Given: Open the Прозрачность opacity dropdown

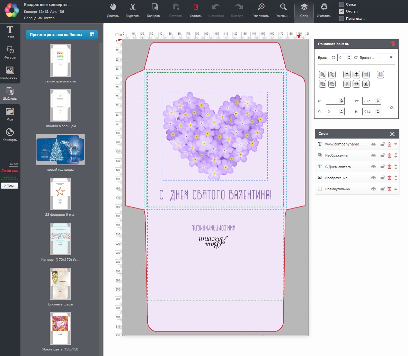Looking at the screenshot, I should click(x=386, y=57).
